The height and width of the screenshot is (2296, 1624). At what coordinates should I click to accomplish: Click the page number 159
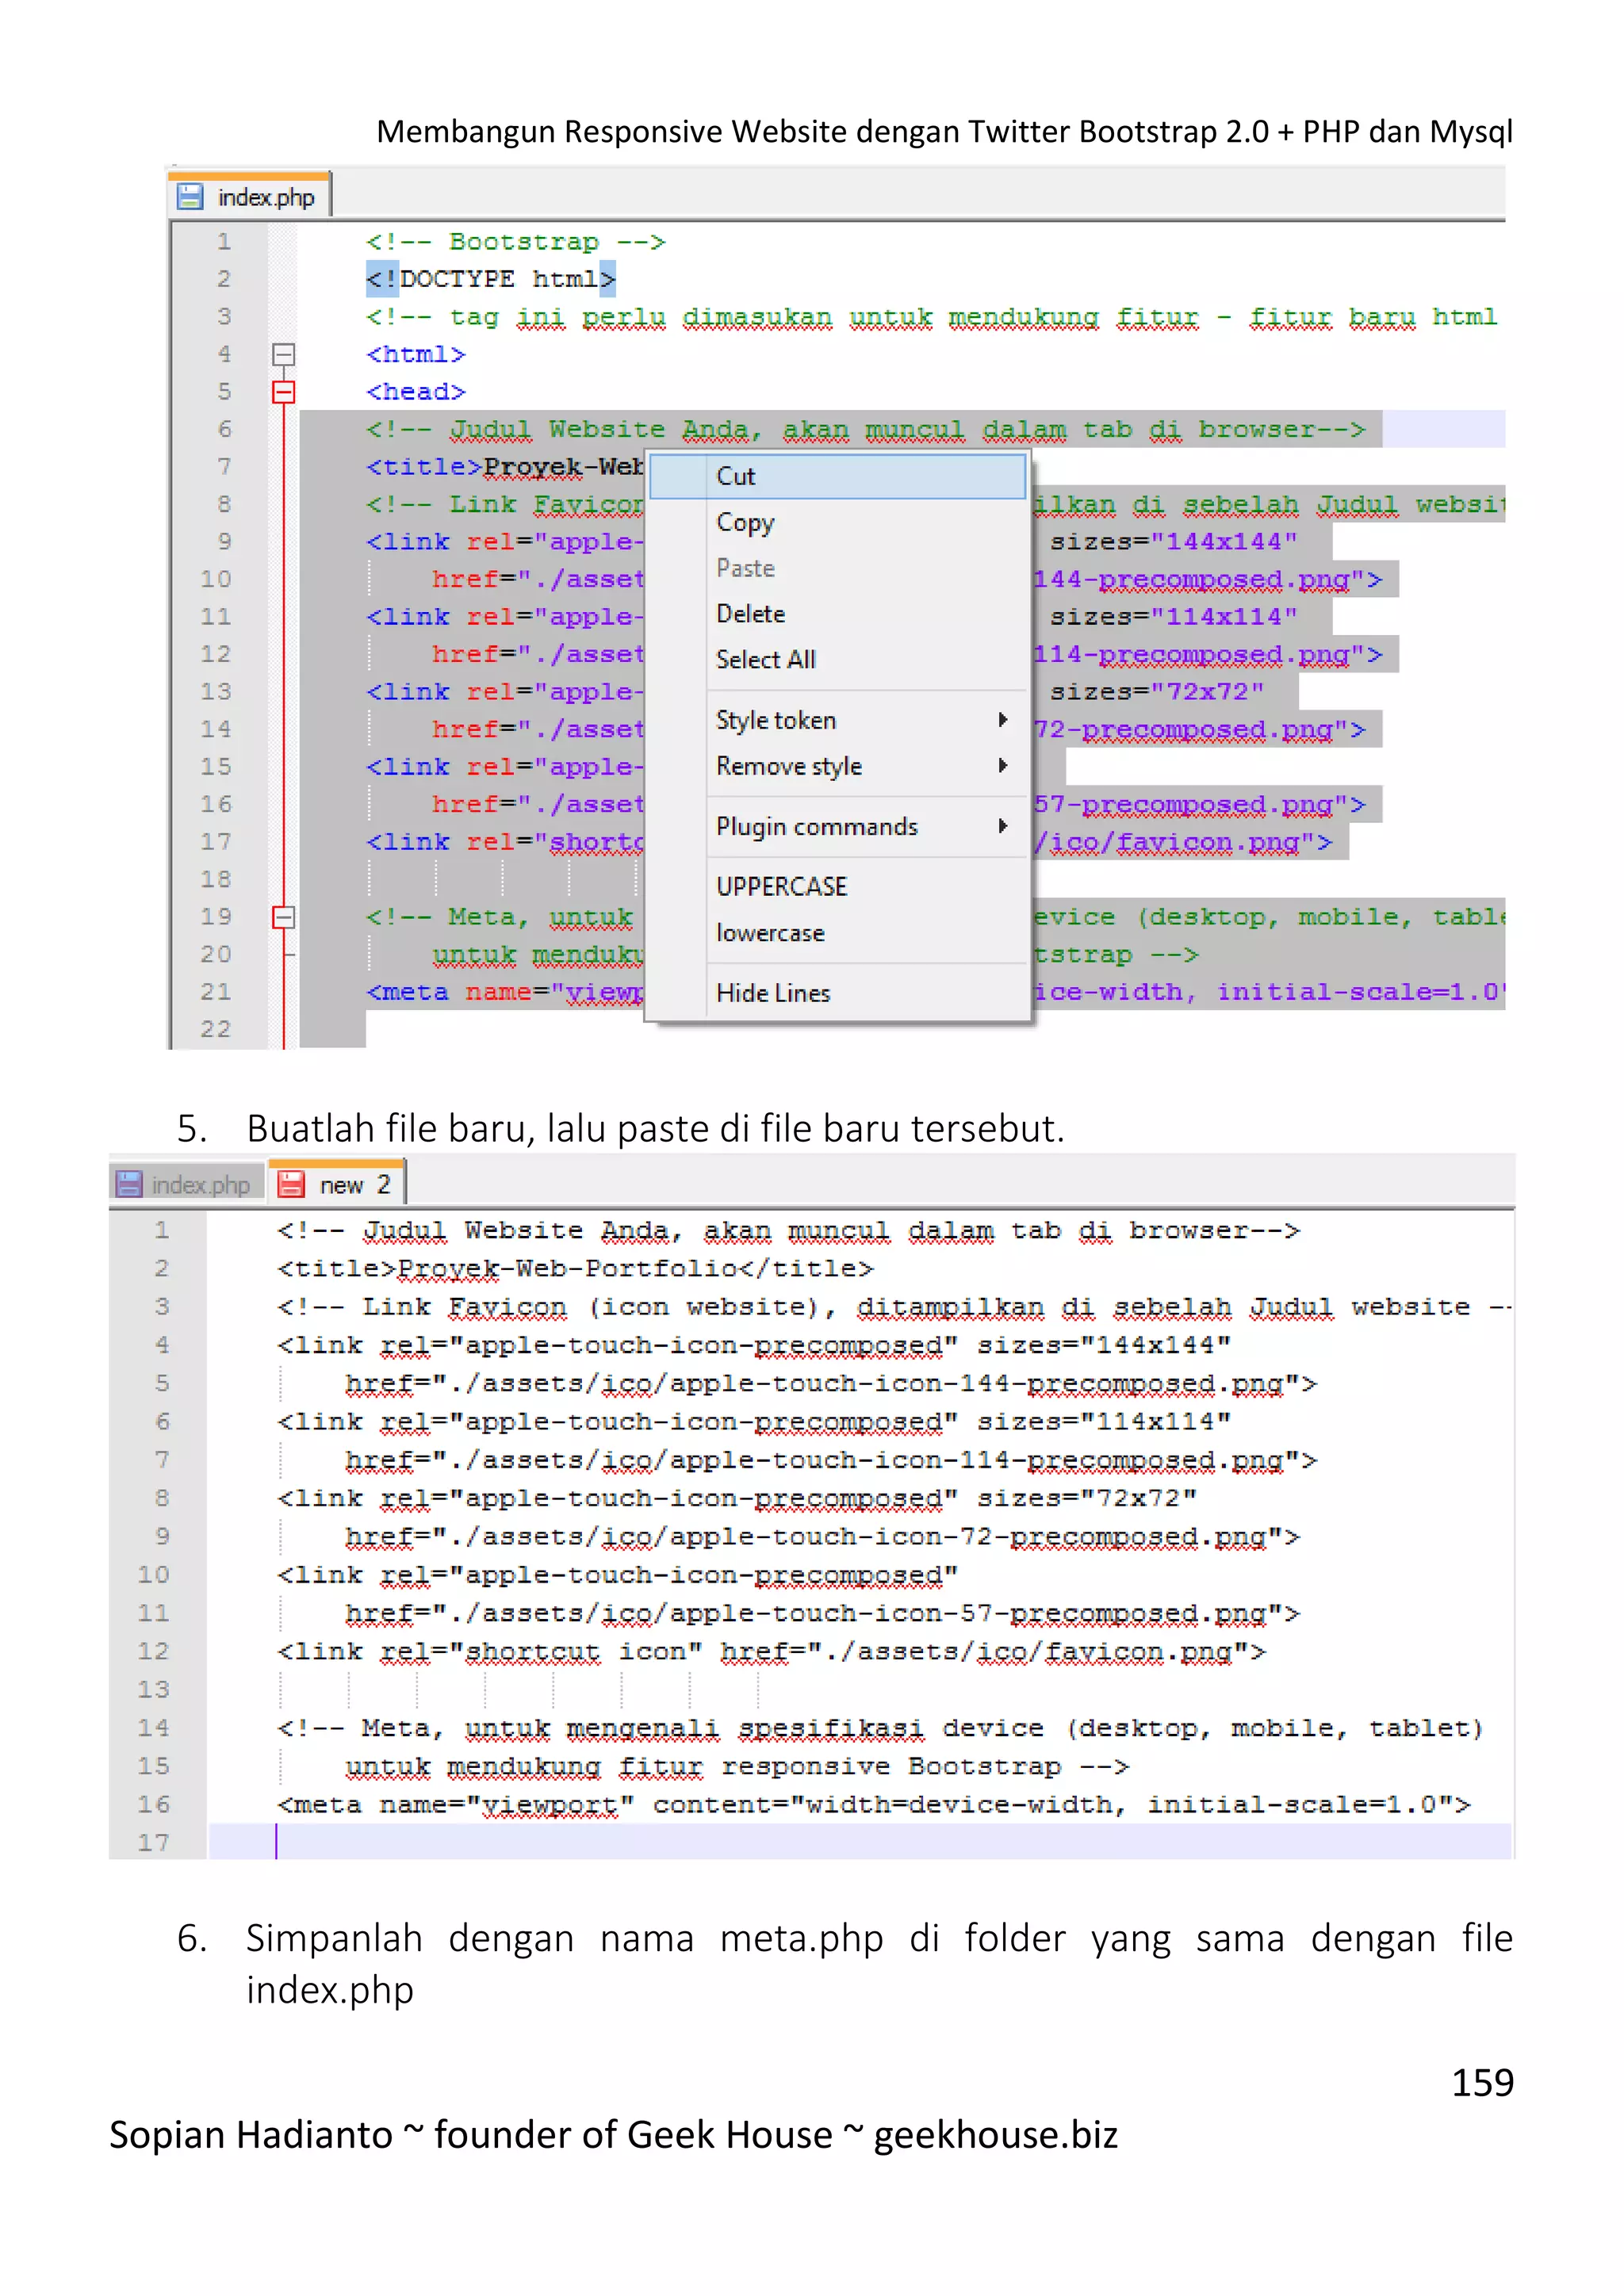point(1482,2083)
